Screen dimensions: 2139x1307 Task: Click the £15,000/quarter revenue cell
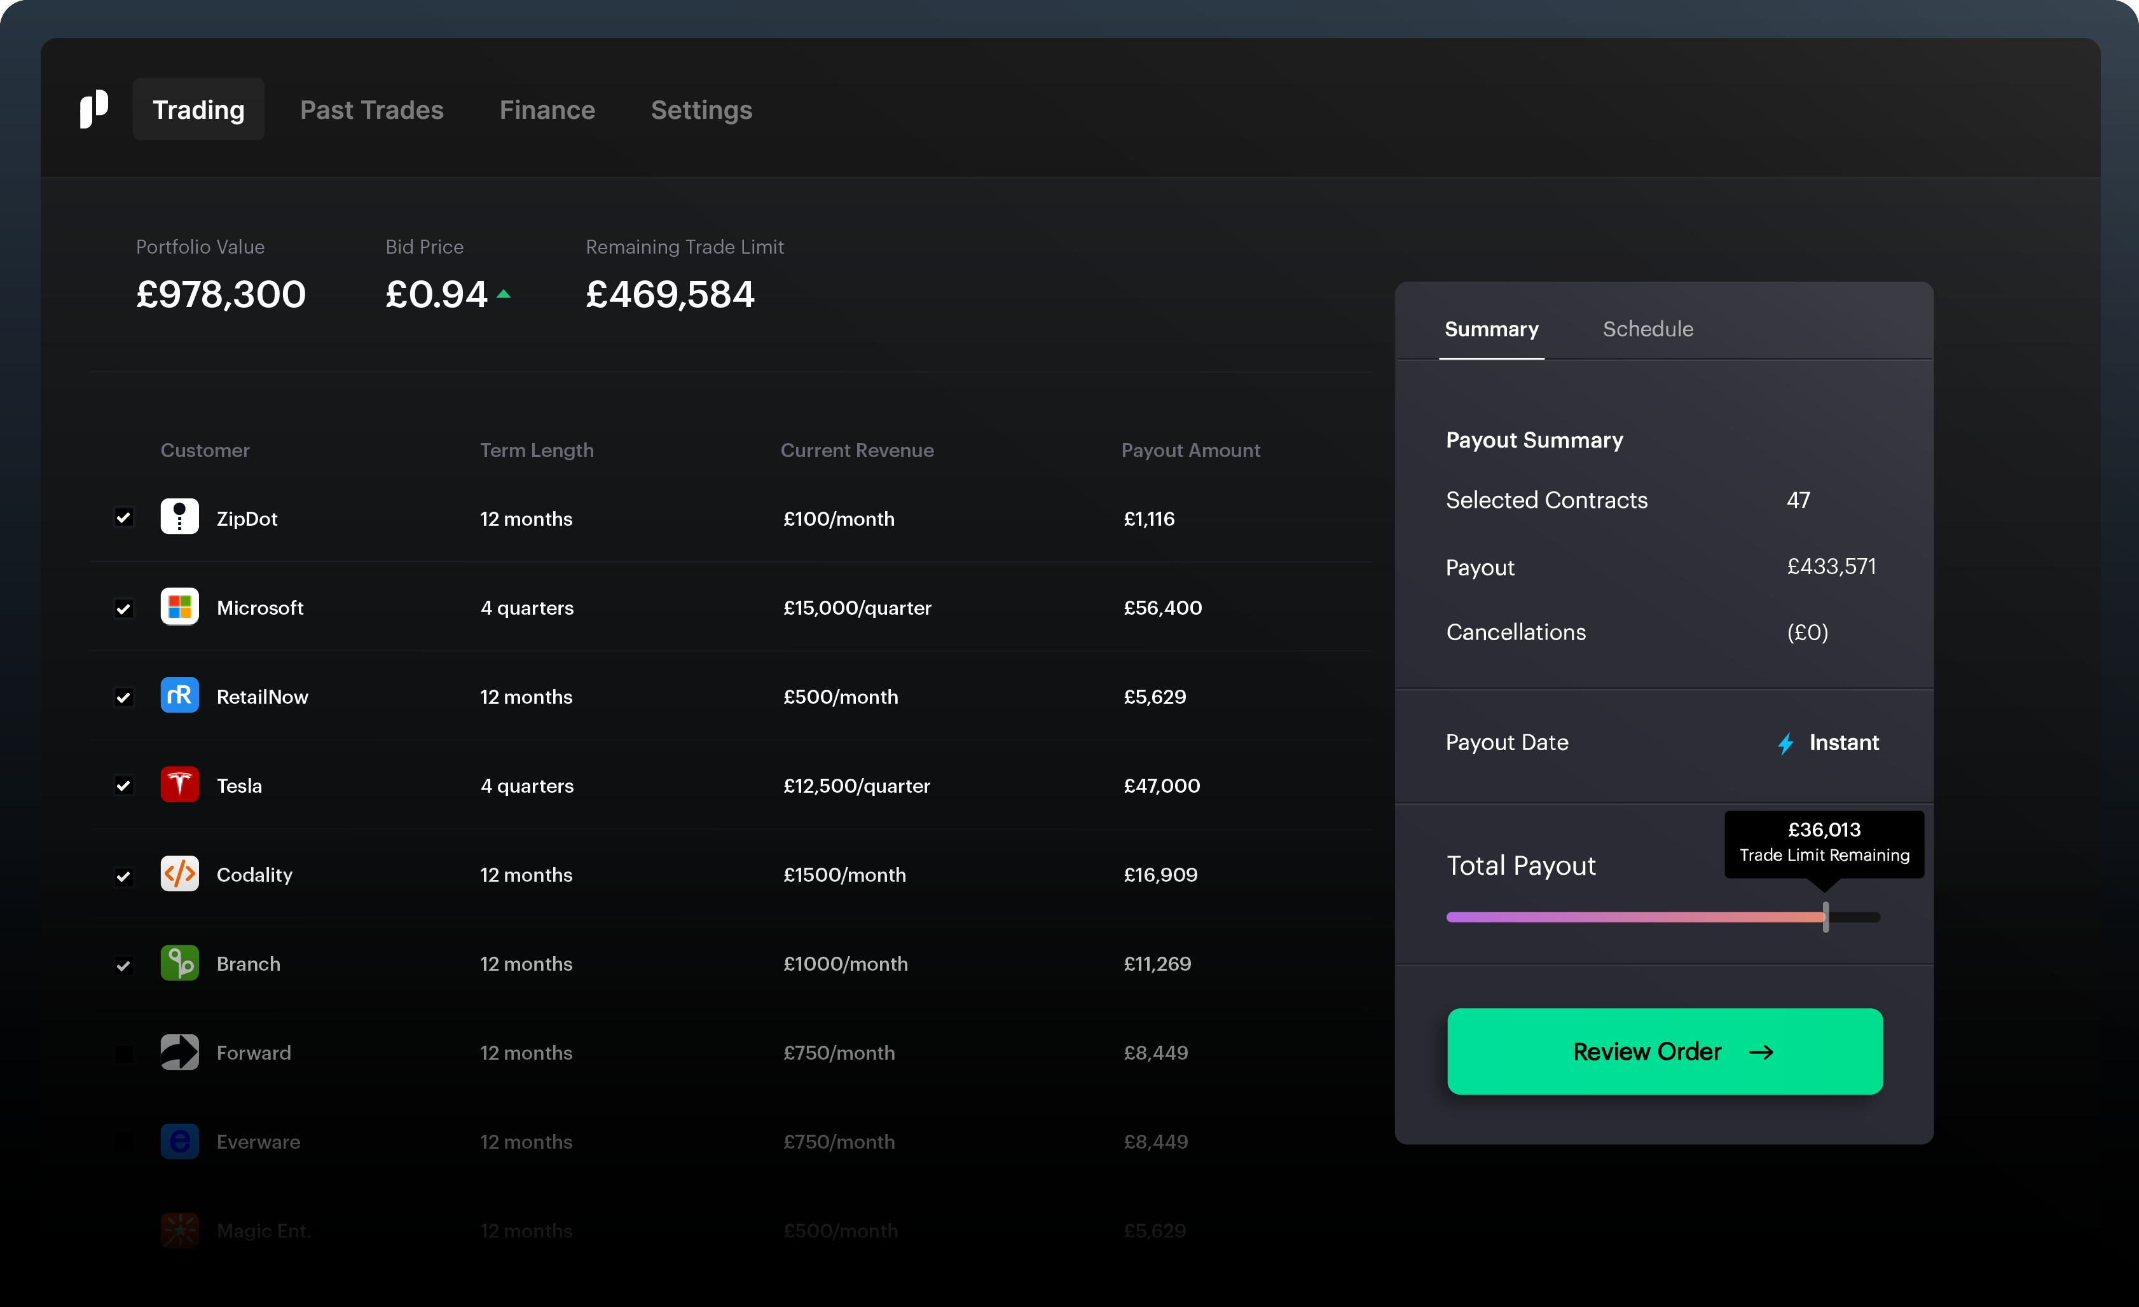coord(857,608)
